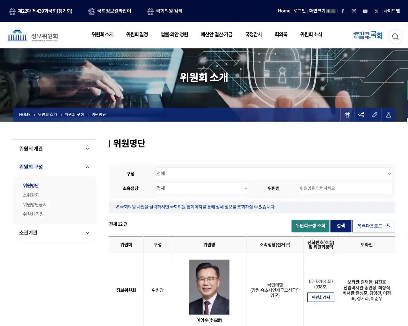Click 위원회 구성 in the breadcrumb
This screenshot has height=326, width=408.
(x=74, y=115)
